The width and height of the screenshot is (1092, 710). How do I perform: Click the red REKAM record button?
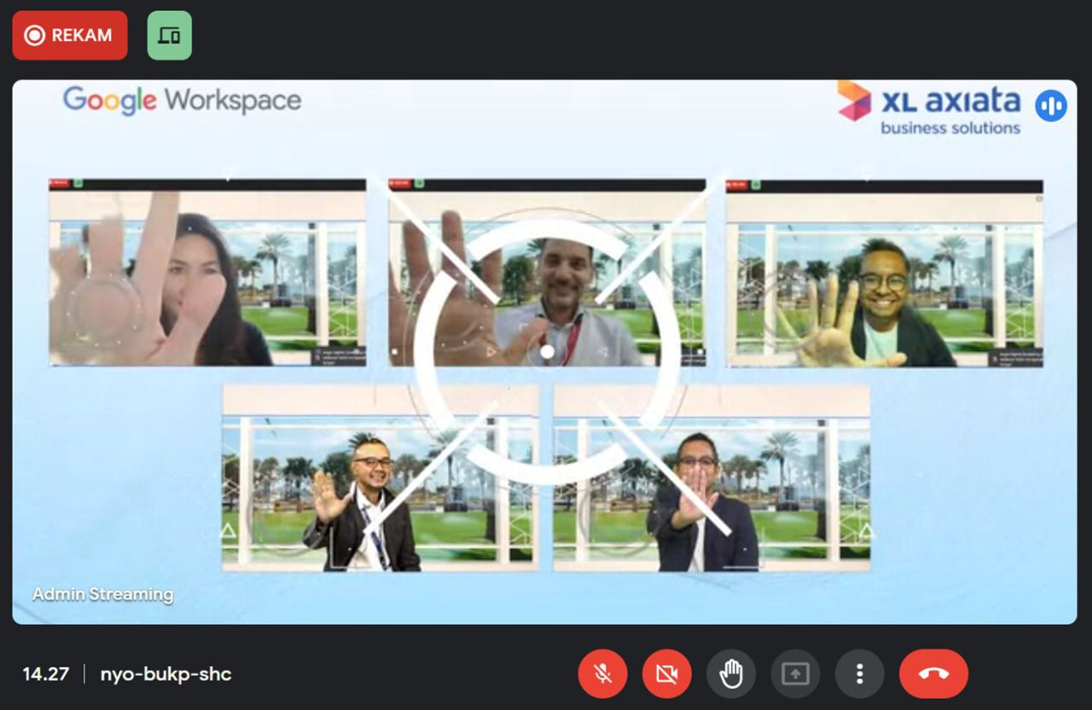coord(70,36)
